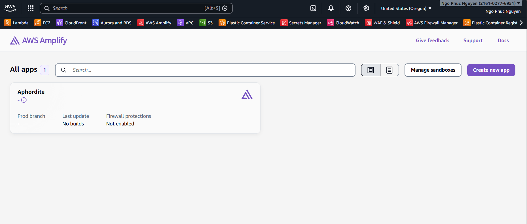Click the Last update label
This screenshot has width=527, height=224.
pyautogui.click(x=76, y=116)
